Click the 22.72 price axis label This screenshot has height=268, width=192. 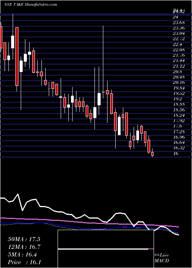tap(179, 39)
